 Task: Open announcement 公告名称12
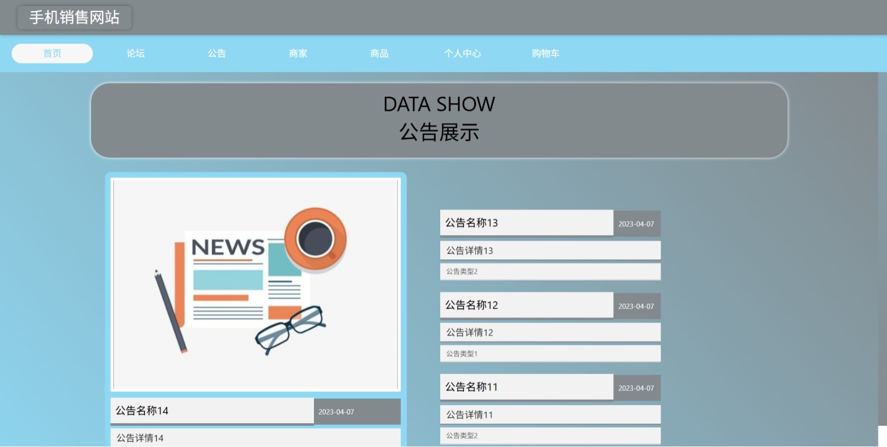tap(527, 305)
